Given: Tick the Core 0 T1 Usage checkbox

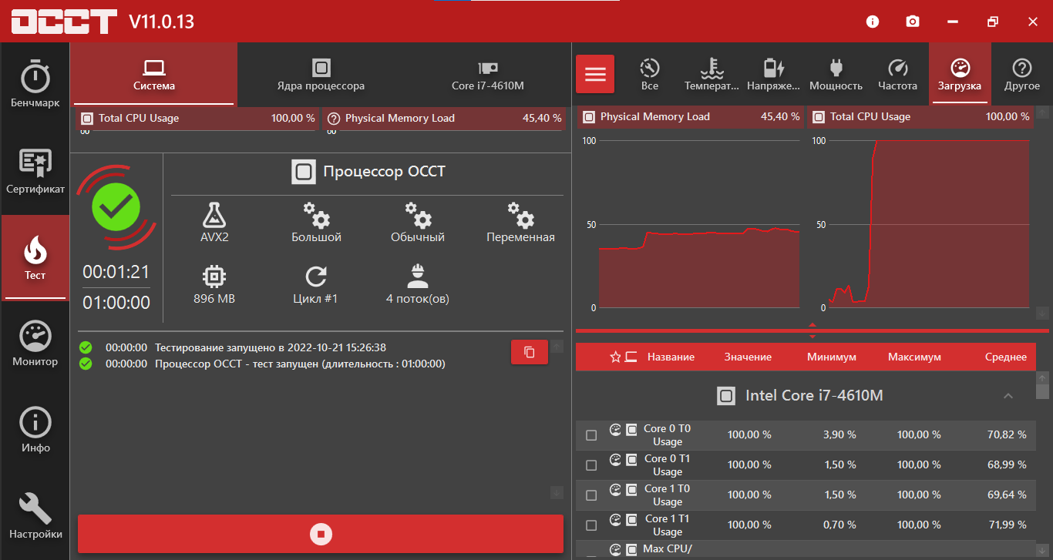Looking at the screenshot, I should pos(591,465).
